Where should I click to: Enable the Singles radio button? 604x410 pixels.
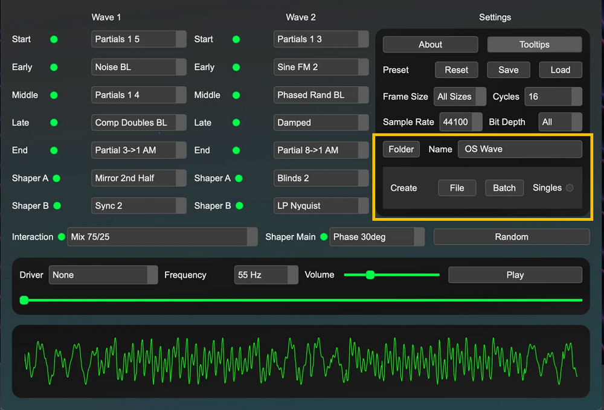point(569,188)
